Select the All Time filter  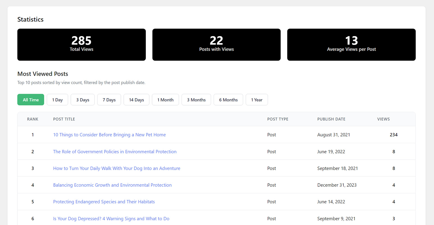31,100
